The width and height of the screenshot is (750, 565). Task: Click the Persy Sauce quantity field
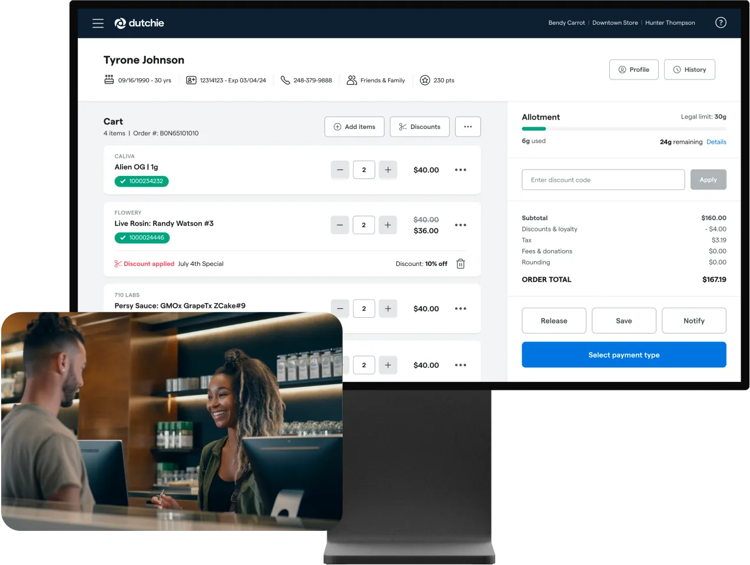pos(364,308)
